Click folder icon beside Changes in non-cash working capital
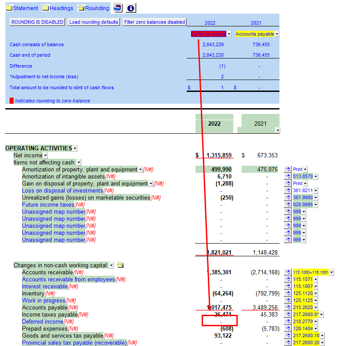 point(120,265)
